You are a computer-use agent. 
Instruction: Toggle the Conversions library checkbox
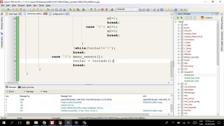coord(182,40)
